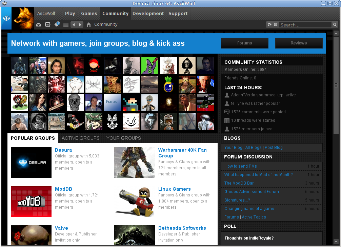Click the 'Members Online: 2684' statistic

[x=245, y=70]
